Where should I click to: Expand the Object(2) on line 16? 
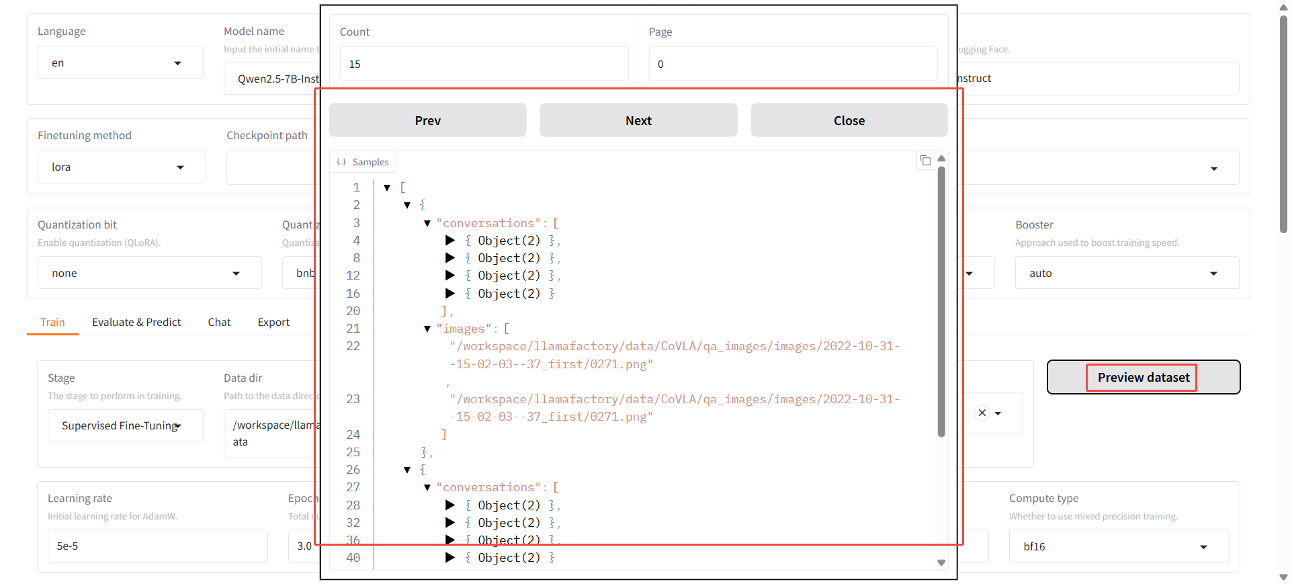[450, 294]
